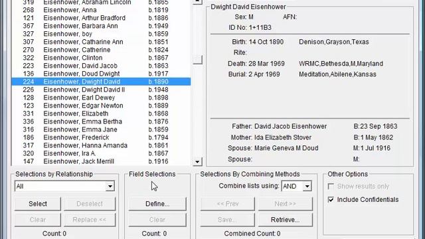Select Eisenhower, boy b.1859 row
Screen dimensions: 425x239
pos(101,34)
